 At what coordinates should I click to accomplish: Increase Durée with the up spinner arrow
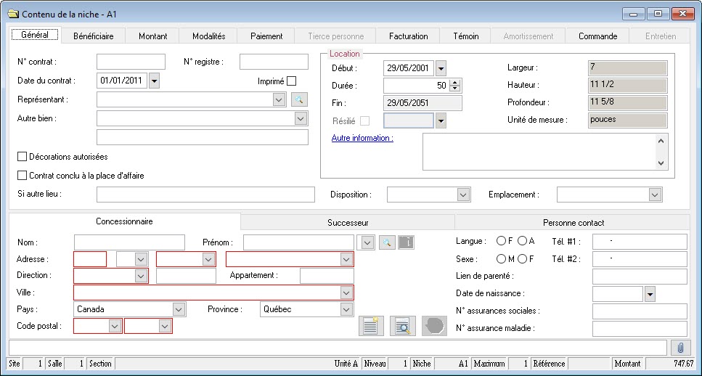click(455, 82)
